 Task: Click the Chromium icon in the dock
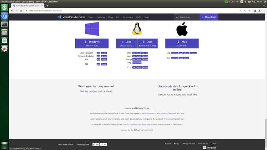click(4, 16)
